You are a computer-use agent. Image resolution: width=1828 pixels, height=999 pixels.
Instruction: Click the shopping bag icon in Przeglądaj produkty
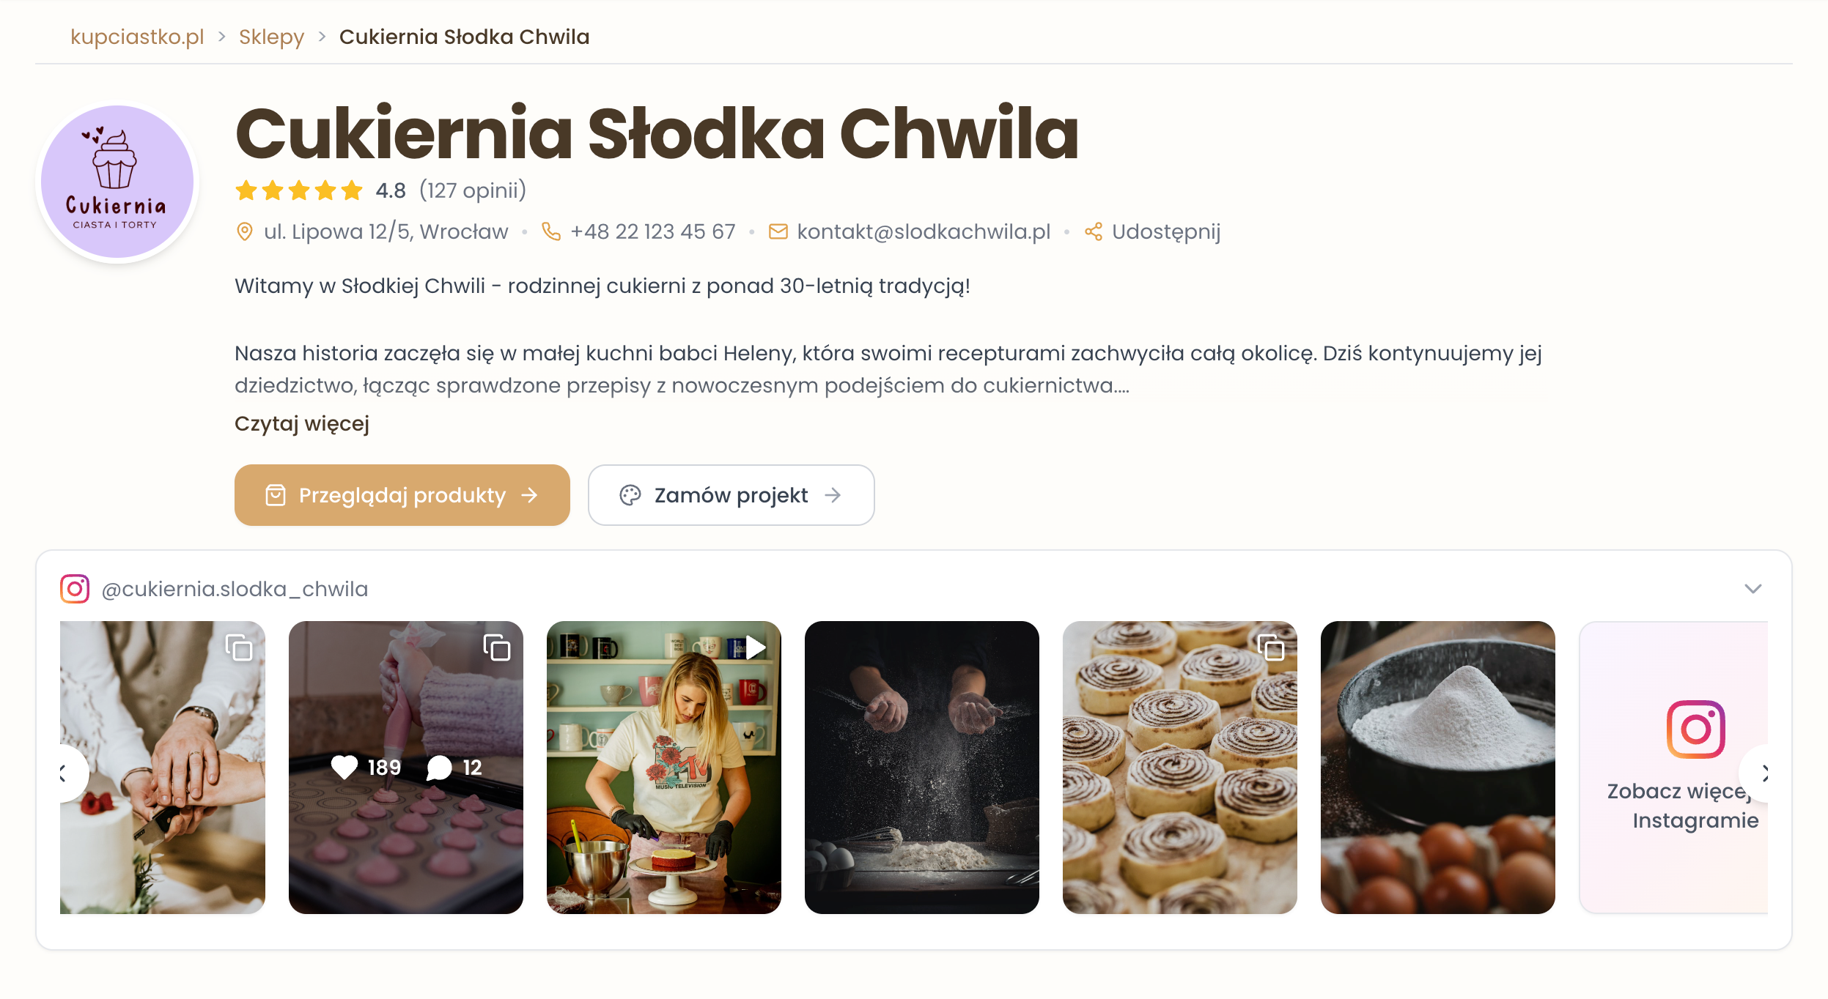(x=275, y=495)
